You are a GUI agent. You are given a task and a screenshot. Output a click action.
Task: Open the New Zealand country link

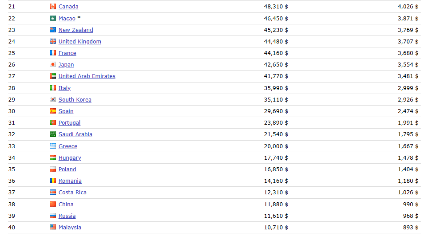pyautogui.click(x=75, y=30)
